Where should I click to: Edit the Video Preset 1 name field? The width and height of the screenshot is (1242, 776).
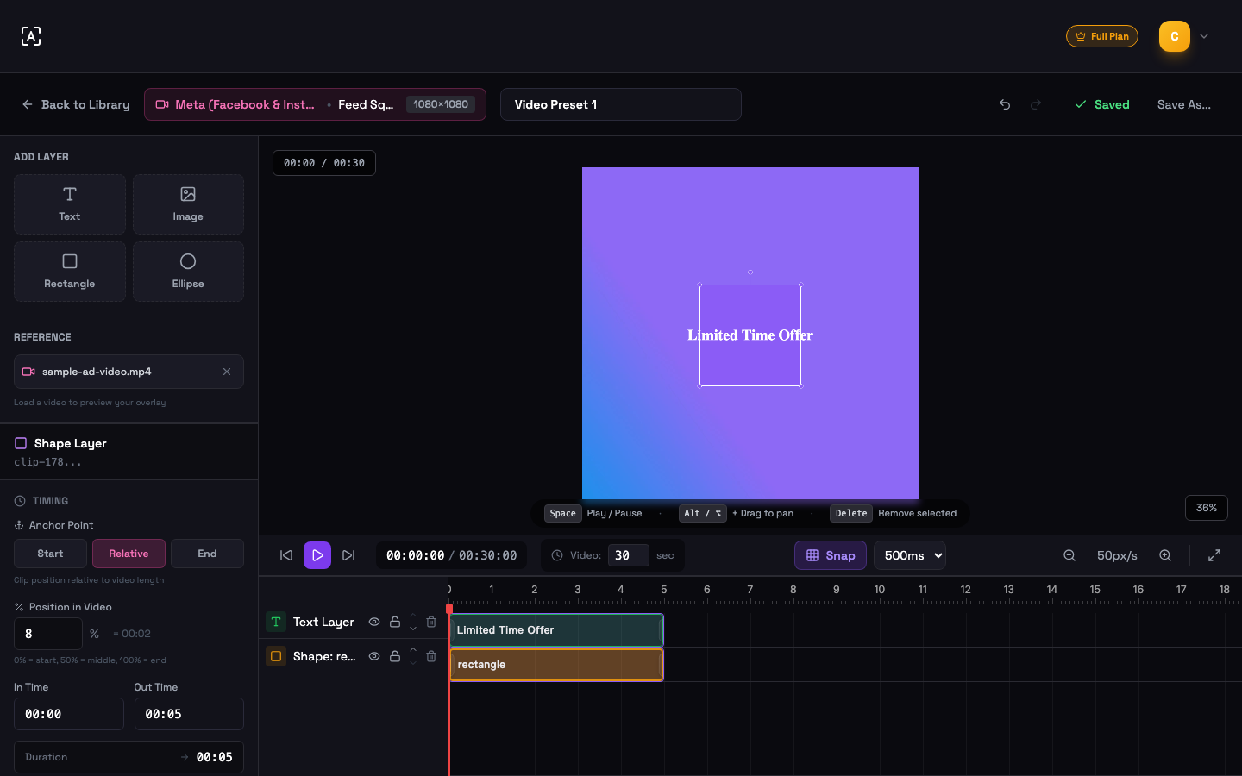pos(621,104)
